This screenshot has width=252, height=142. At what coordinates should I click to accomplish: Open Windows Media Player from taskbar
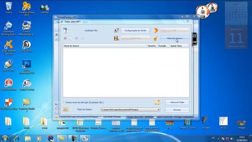pyautogui.click(x=39, y=138)
